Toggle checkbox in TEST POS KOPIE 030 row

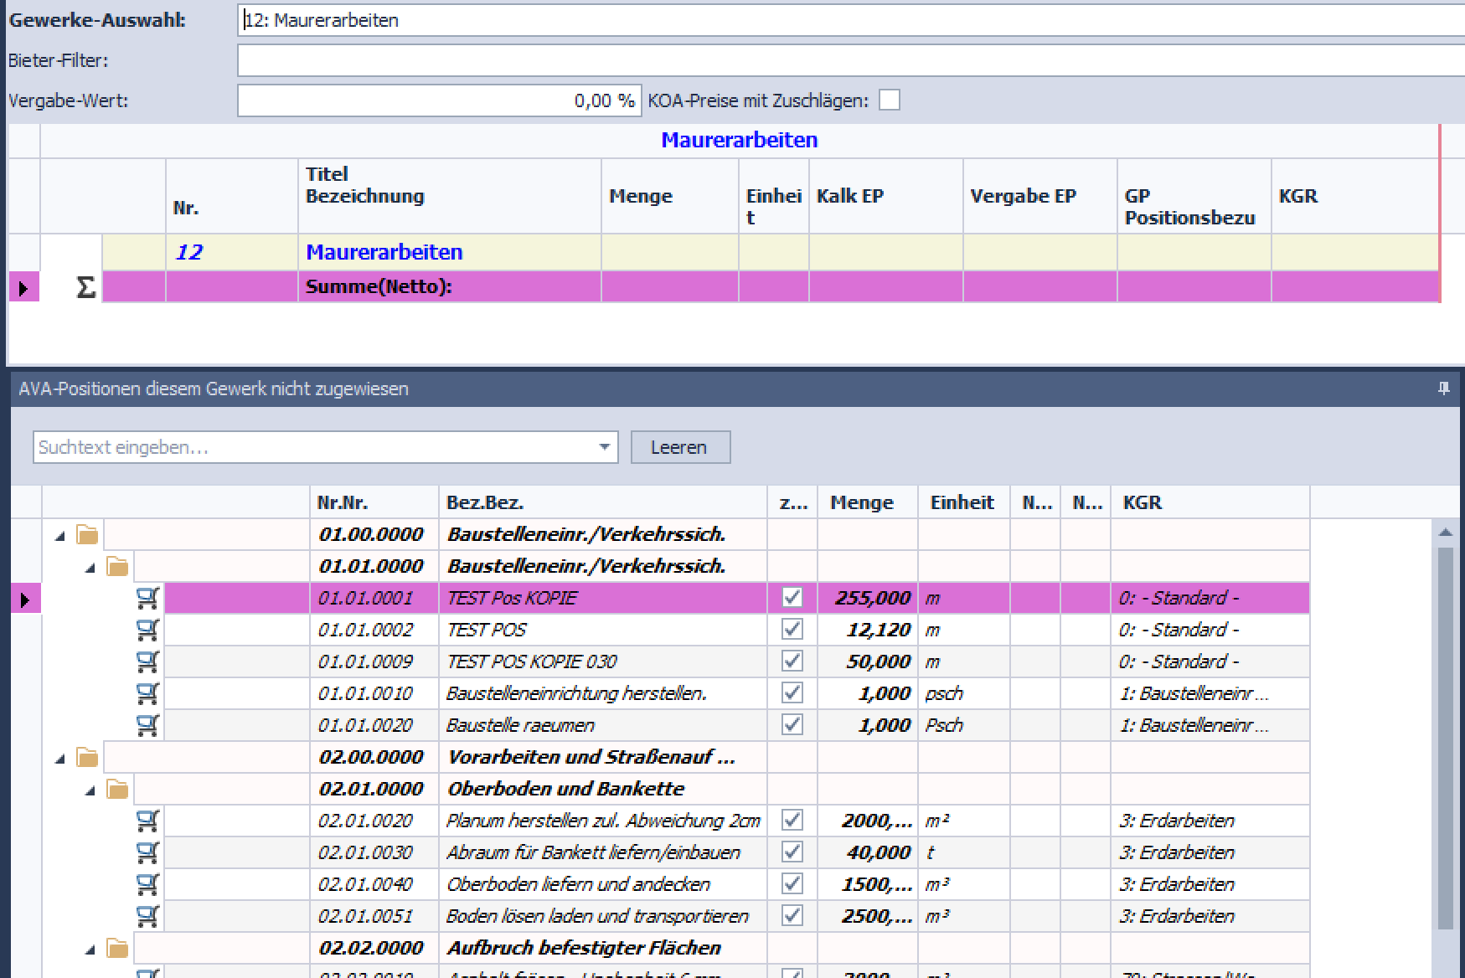pyautogui.click(x=792, y=661)
